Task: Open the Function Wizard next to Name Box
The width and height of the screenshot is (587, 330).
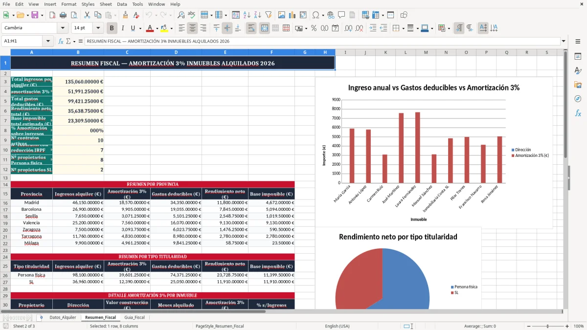Action: tap(61, 41)
